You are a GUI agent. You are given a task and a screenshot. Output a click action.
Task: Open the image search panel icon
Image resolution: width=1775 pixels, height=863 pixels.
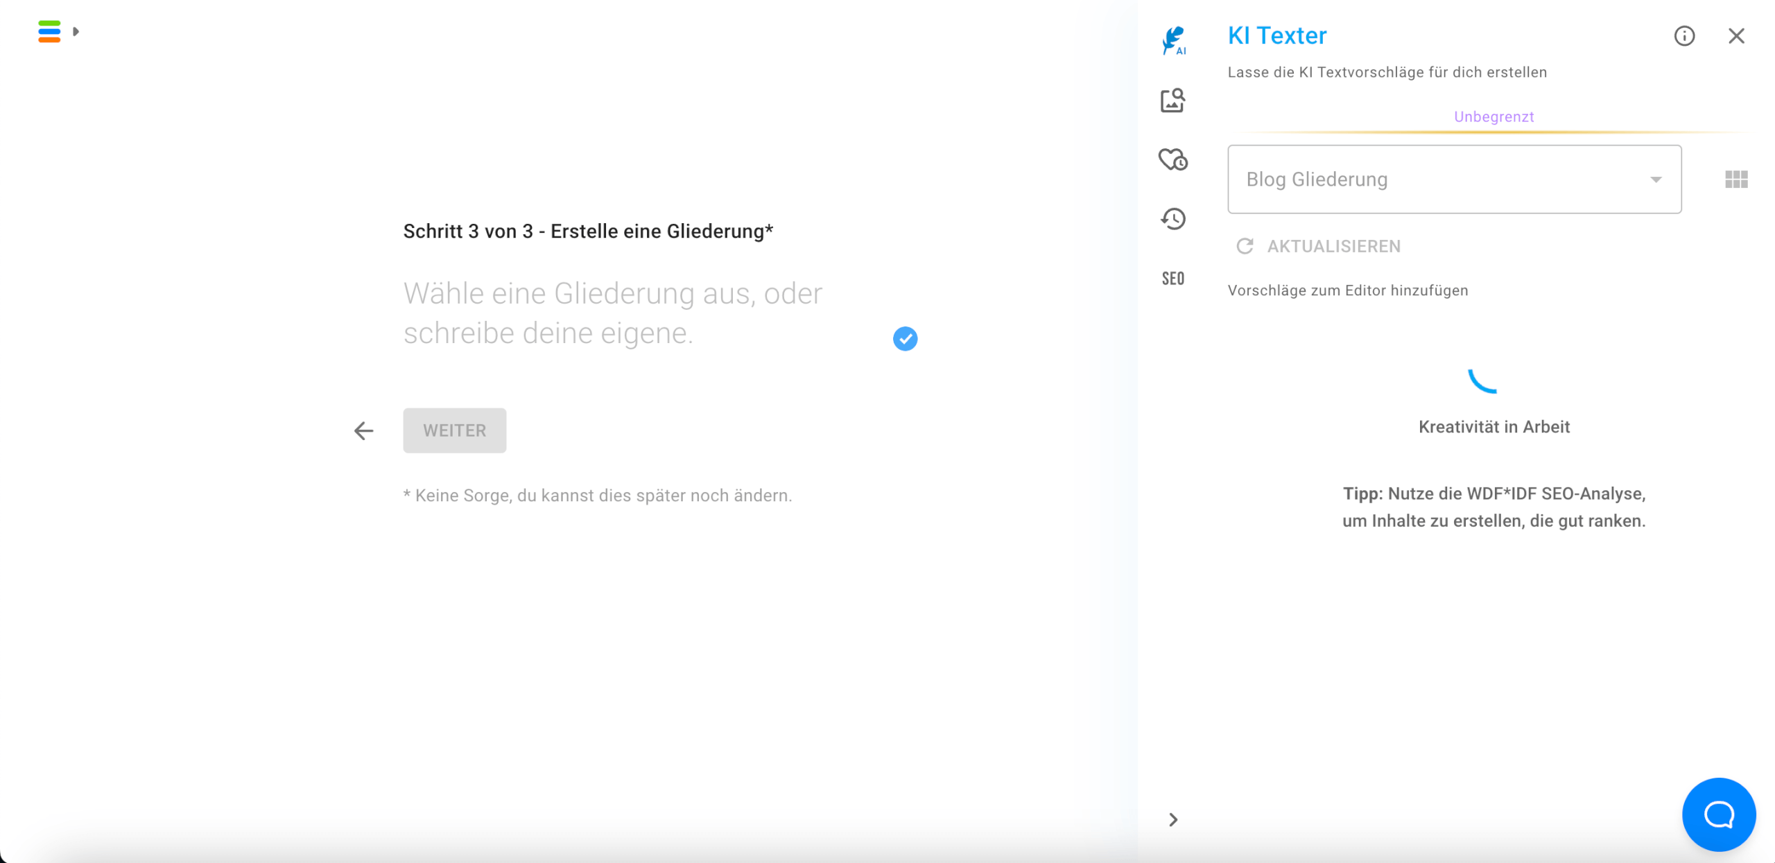click(1173, 101)
